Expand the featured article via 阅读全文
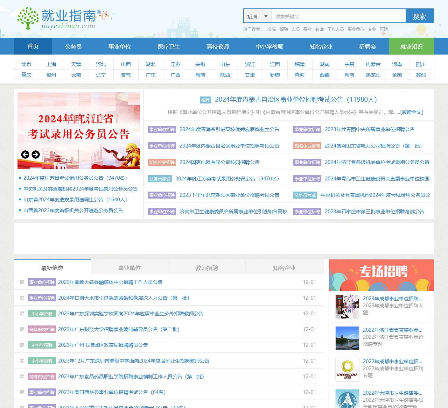This screenshot has width=448, height=408. click(411, 112)
